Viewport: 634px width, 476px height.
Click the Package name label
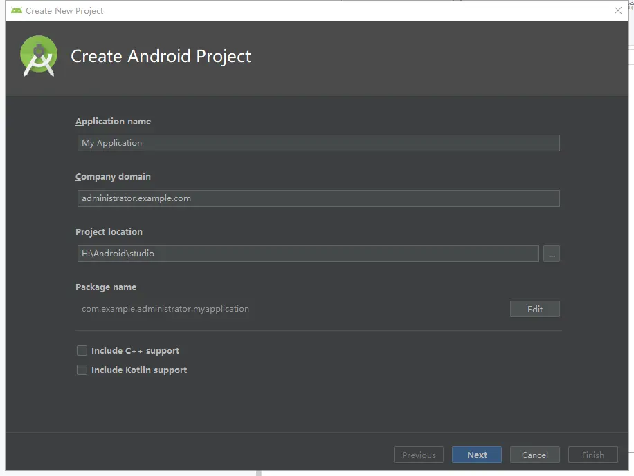106,287
